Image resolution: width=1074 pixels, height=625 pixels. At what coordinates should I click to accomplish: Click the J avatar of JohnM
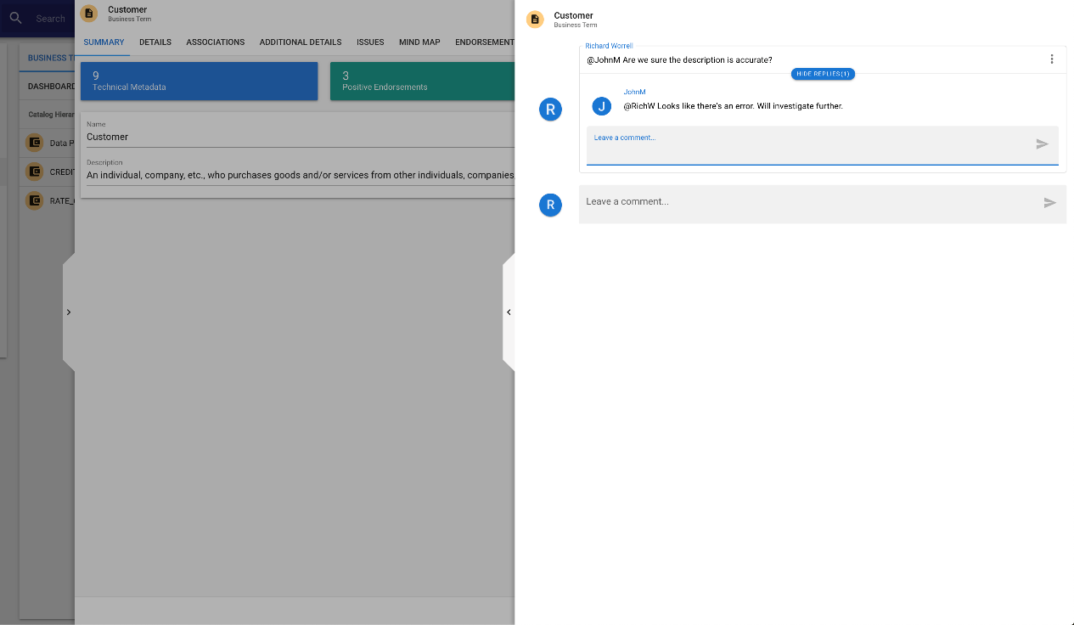click(602, 106)
